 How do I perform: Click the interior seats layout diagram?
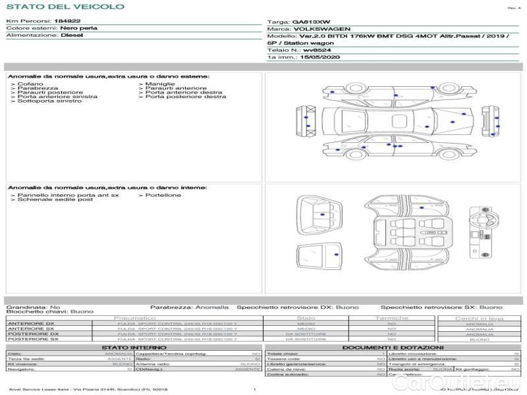pyautogui.click(x=408, y=232)
